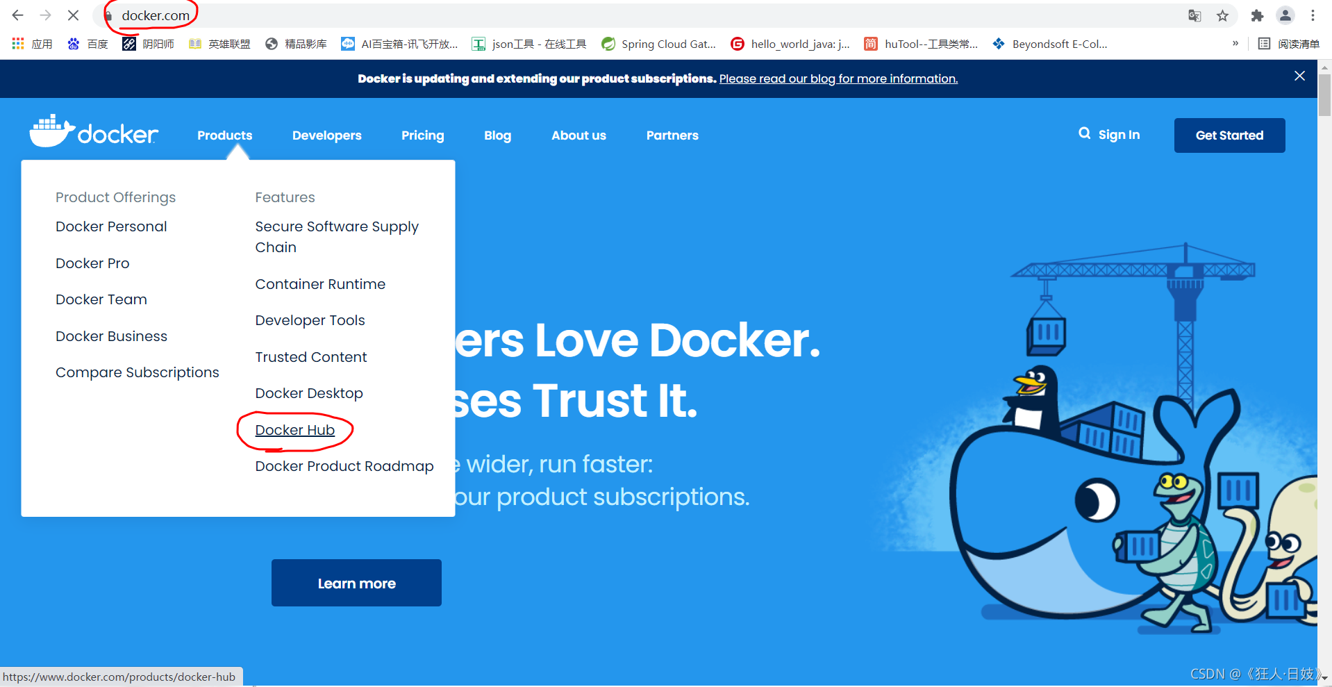The image size is (1332, 687).
Task: Open Trusted Content feature
Action: tap(310, 357)
